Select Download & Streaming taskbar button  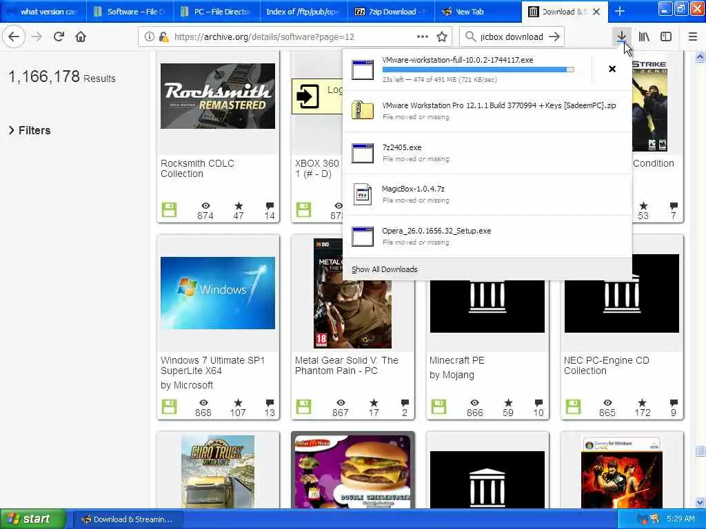[x=128, y=519]
